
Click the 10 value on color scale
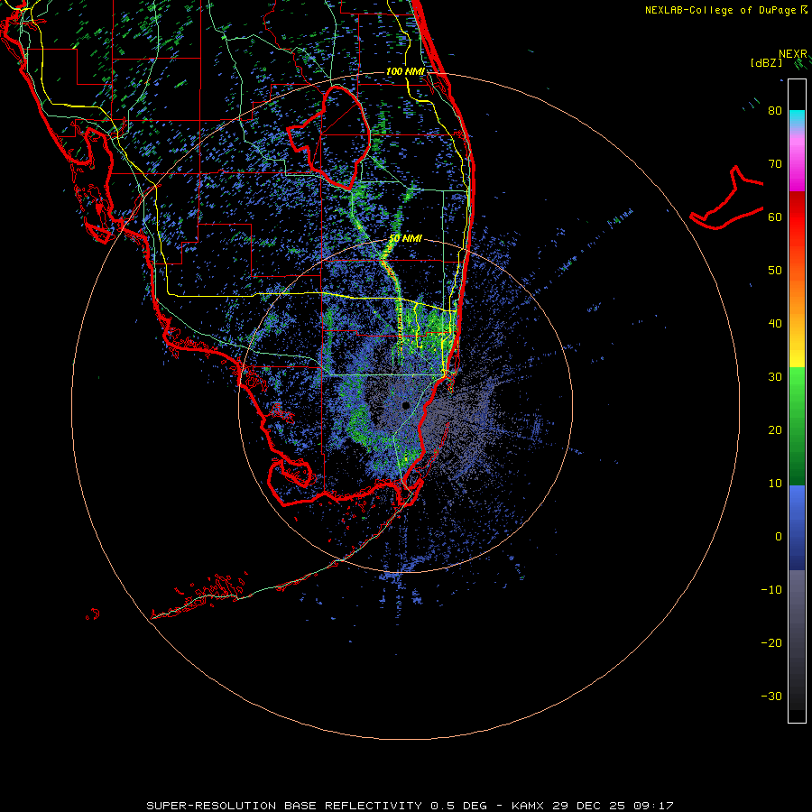pos(775,484)
